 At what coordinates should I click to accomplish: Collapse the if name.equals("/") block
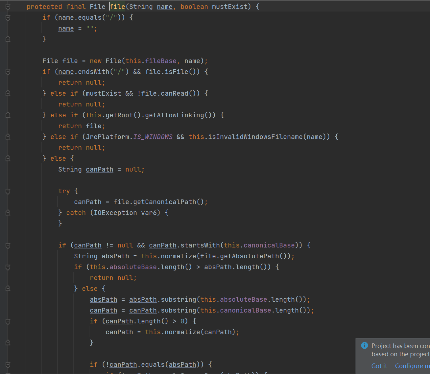click(8, 17)
